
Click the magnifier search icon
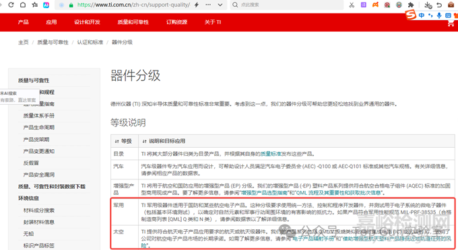[x=235, y=5]
